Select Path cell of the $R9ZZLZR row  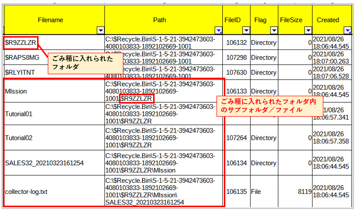click(164, 42)
